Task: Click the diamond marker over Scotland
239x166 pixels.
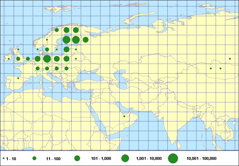Action: point(18,49)
